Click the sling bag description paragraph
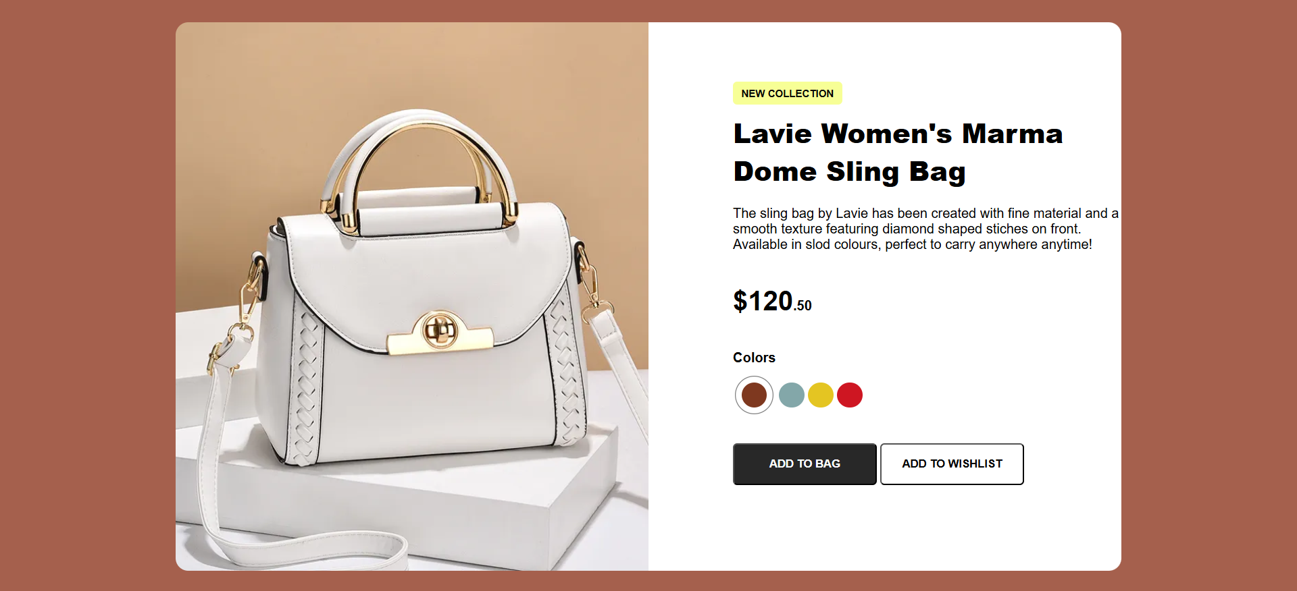The height and width of the screenshot is (591, 1297). point(925,229)
